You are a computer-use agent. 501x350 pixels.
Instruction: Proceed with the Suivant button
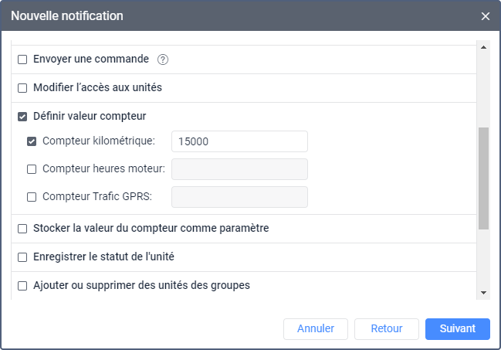coord(458,329)
